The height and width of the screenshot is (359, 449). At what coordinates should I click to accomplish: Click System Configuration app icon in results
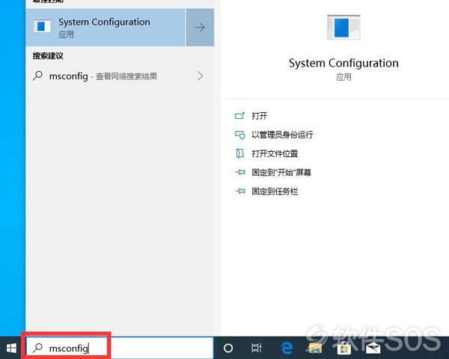[x=42, y=26]
